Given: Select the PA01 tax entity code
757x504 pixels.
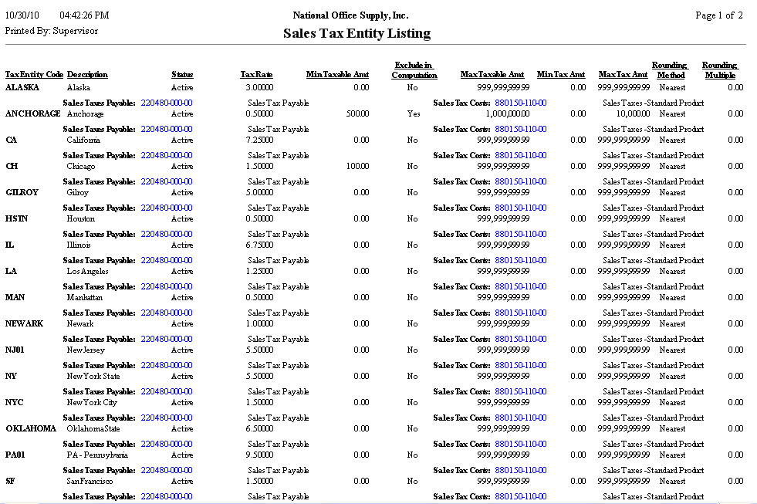Looking at the screenshot, I should point(16,455).
